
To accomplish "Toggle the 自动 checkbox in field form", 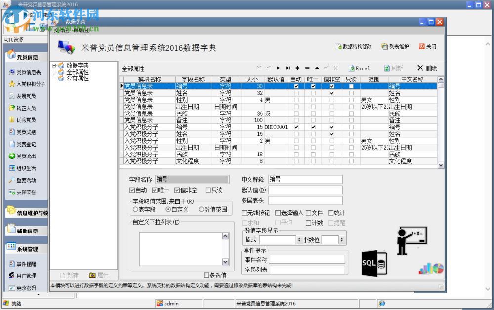I will tap(132, 190).
